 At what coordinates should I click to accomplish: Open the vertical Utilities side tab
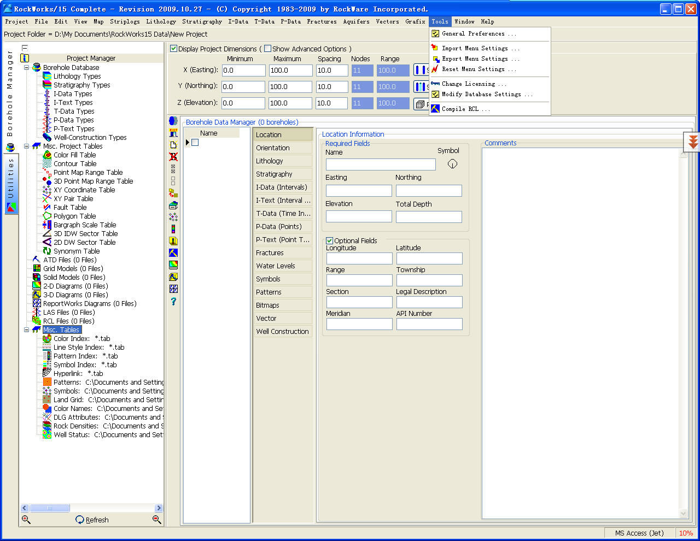(11, 184)
